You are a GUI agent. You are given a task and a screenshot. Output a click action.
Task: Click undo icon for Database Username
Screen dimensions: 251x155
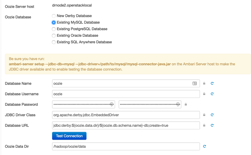(212, 94)
